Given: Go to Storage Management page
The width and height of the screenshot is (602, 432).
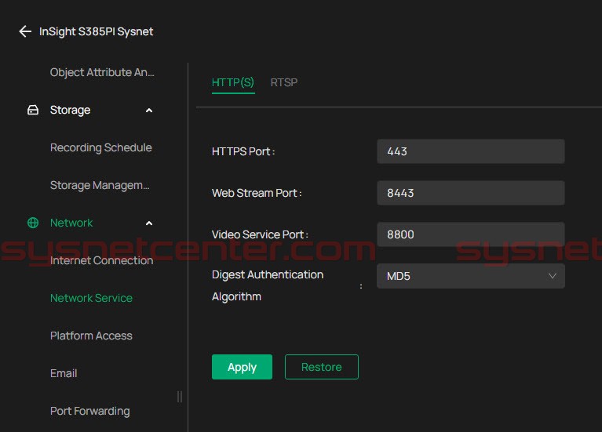Looking at the screenshot, I should (x=100, y=185).
